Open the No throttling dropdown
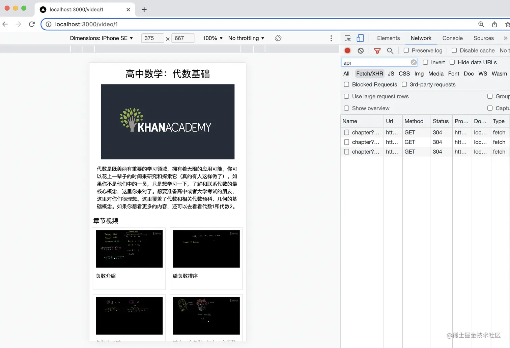This screenshot has height=348, width=510. click(x=246, y=38)
